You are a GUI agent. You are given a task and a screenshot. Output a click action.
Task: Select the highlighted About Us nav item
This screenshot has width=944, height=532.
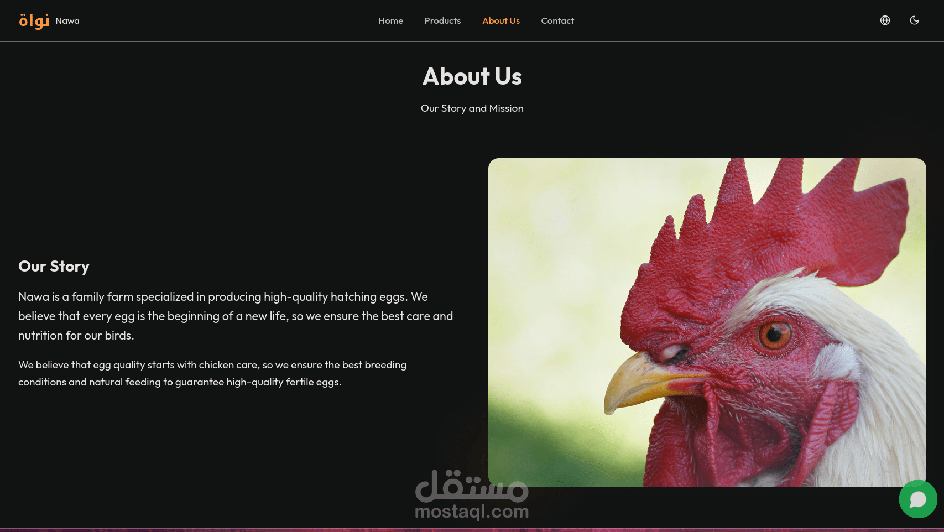click(501, 21)
